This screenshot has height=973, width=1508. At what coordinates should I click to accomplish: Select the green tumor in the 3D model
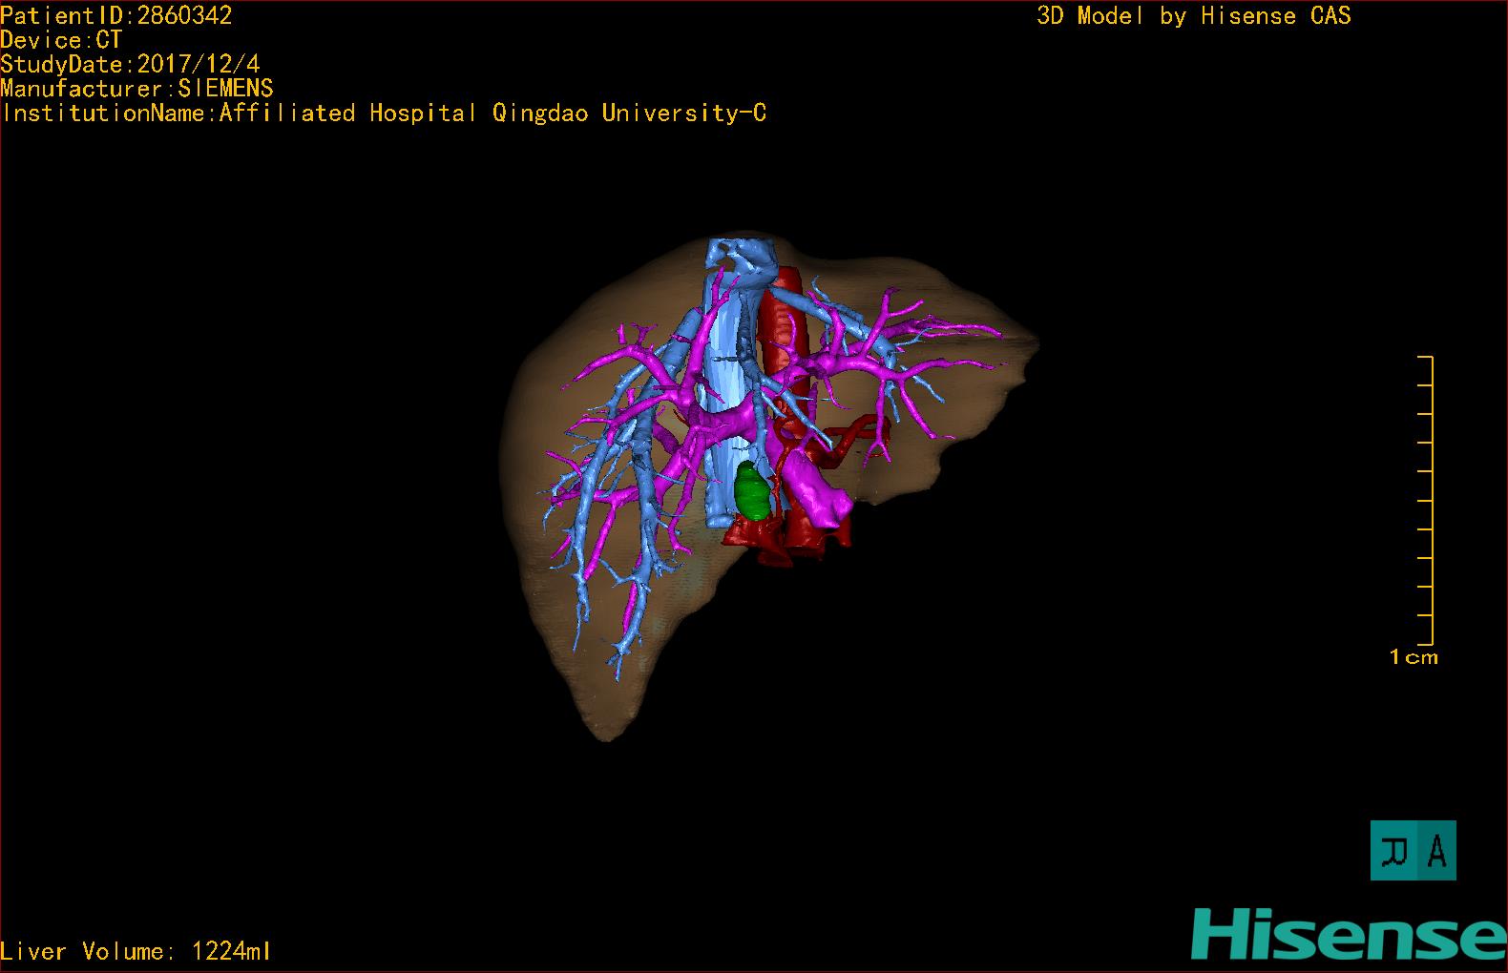pyautogui.click(x=753, y=490)
